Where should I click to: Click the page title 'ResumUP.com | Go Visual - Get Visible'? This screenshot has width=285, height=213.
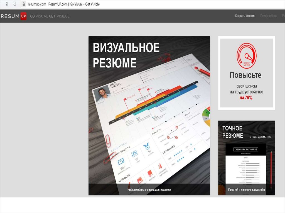[x=74, y=4]
